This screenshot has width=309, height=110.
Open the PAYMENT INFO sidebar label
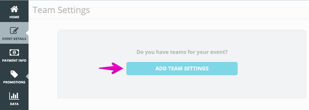(x=14, y=60)
